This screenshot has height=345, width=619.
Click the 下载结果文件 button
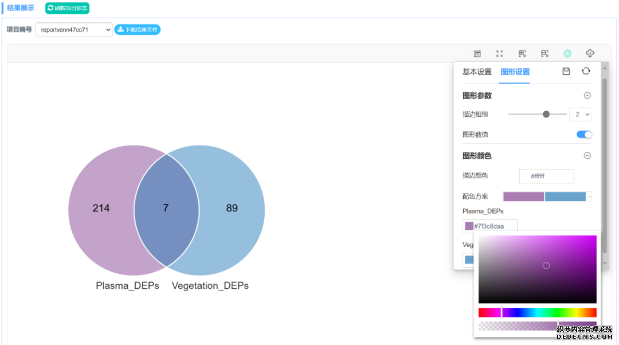[138, 30]
